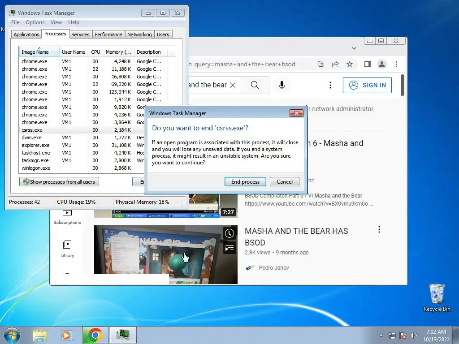459x344 pixels.
Task: Switch to the Applications tab
Action: [26, 34]
